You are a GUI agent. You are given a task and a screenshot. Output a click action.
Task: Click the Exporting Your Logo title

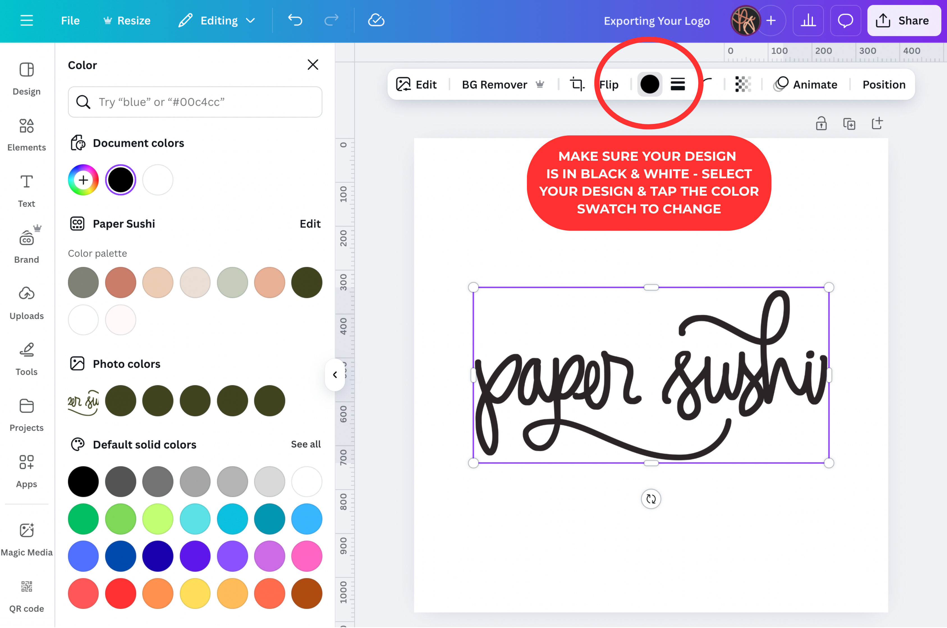pos(657,21)
